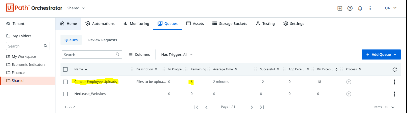
Task: Click the My Folders folder icon
Action: [x=8, y=36]
